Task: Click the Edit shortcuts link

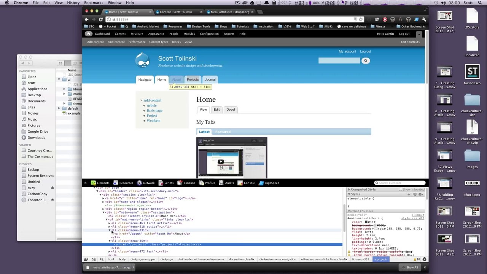Action: [x=410, y=42]
